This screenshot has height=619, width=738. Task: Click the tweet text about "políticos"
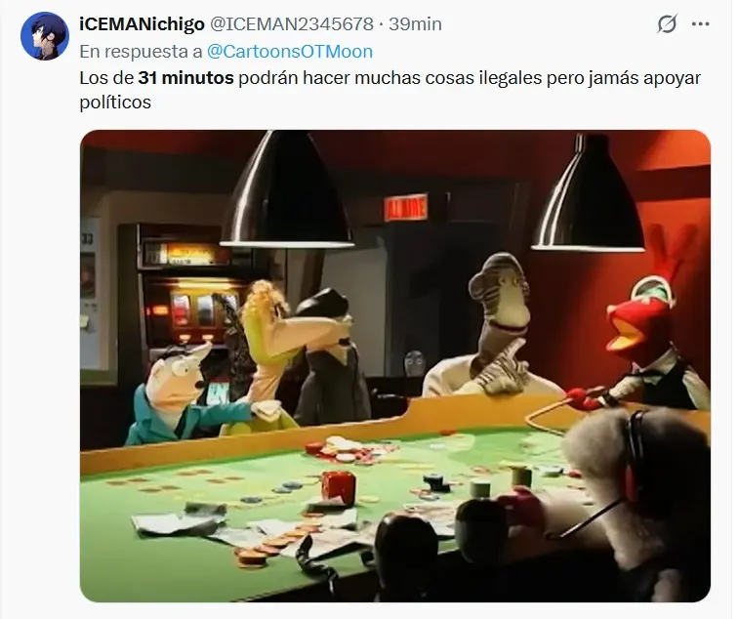pyautogui.click(x=390, y=90)
